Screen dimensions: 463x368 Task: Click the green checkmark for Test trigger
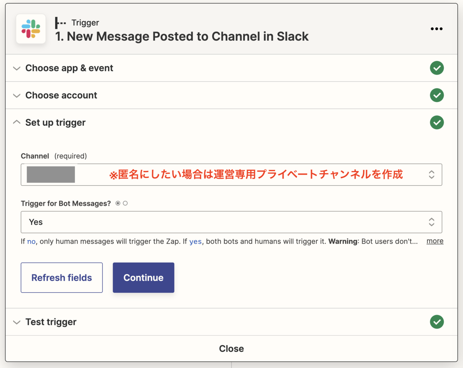pyautogui.click(x=437, y=322)
